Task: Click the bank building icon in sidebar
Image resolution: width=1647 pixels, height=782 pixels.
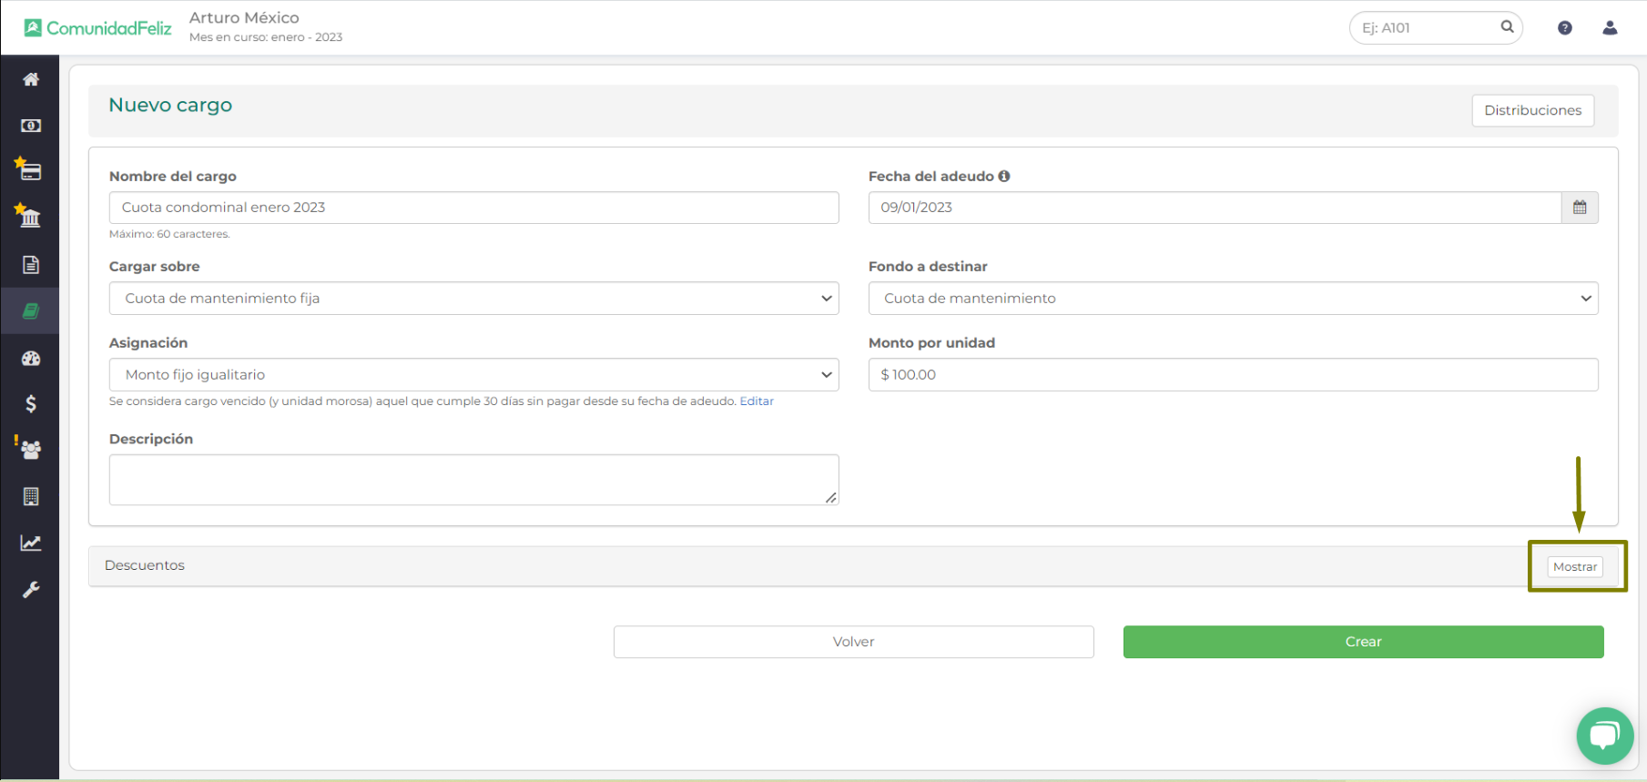Action: pyautogui.click(x=30, y=218)
